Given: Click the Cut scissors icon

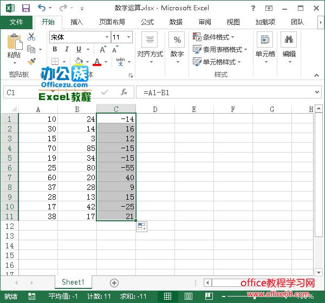Looking at the screenshot, I should pyautogui.click(x=31, y=37).
